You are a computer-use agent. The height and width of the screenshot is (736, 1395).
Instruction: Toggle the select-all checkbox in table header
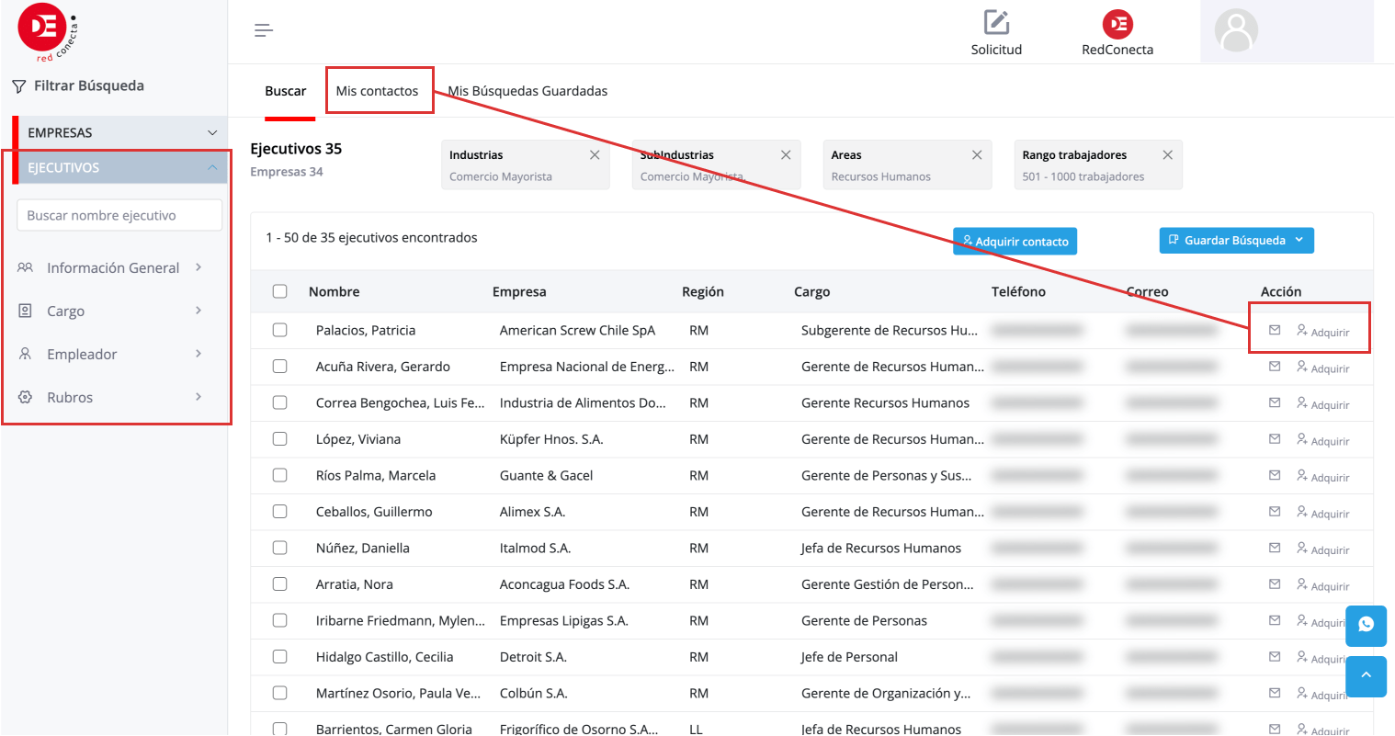(x=279, y=291)
